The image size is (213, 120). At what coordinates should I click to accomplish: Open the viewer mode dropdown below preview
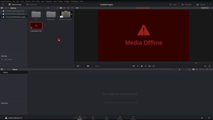pos(79,66)
